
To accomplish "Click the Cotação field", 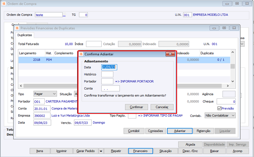I will tap(130, 44).
